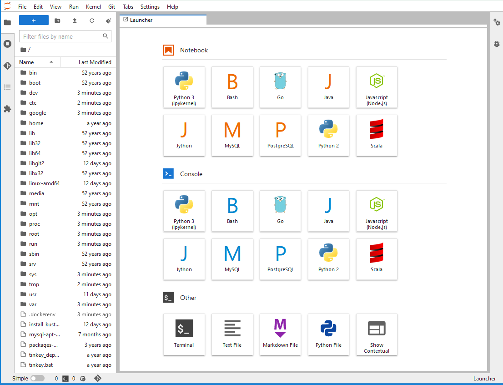This screenshot has height=385, width=503.
Task: Open the File menu
Action: pyautogui.click(x=22, y=7)
